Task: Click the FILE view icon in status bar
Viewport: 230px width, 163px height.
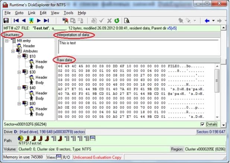Action: click(x=59, y=157)
